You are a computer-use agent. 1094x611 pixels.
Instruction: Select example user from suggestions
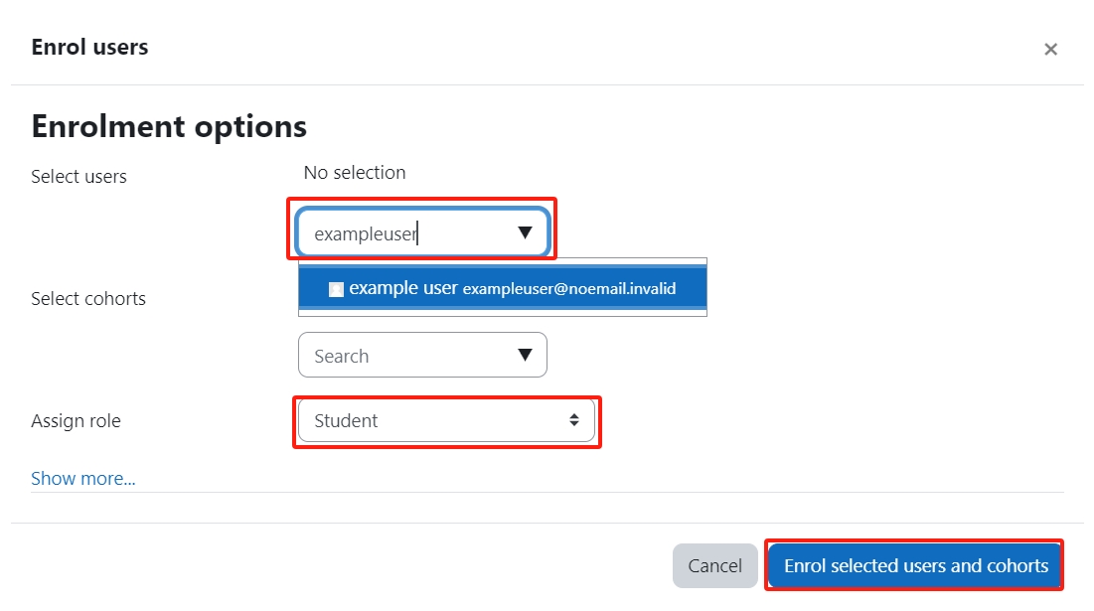click(502, 288)
